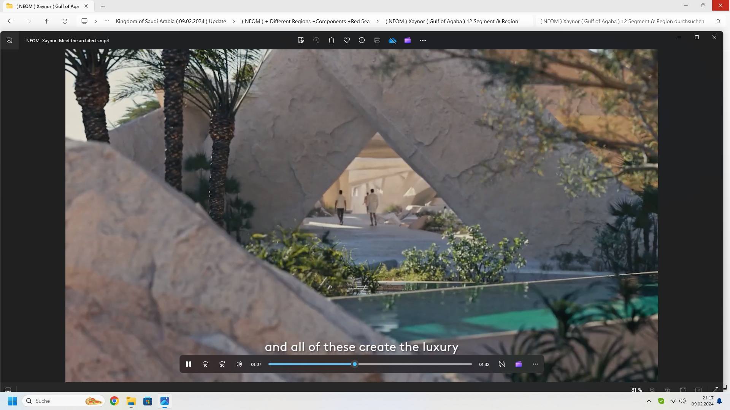This screenshot has height=410, width=730.
Task: Open File Explorer from taskbar
Action: [x=131, y=401]
